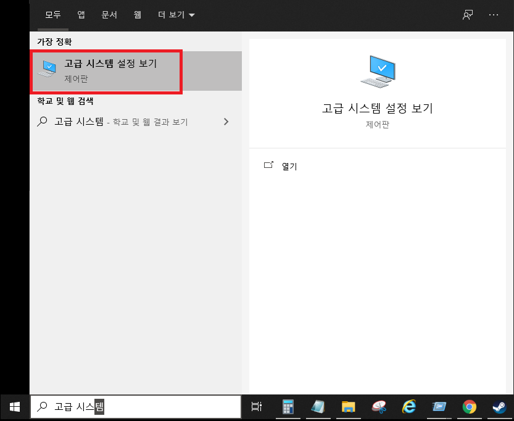Click the '고급 시스템 설정 보기' title in preview pane
Image resolution: width=514 pixels, height=421 pixels.
pos(377,108)
